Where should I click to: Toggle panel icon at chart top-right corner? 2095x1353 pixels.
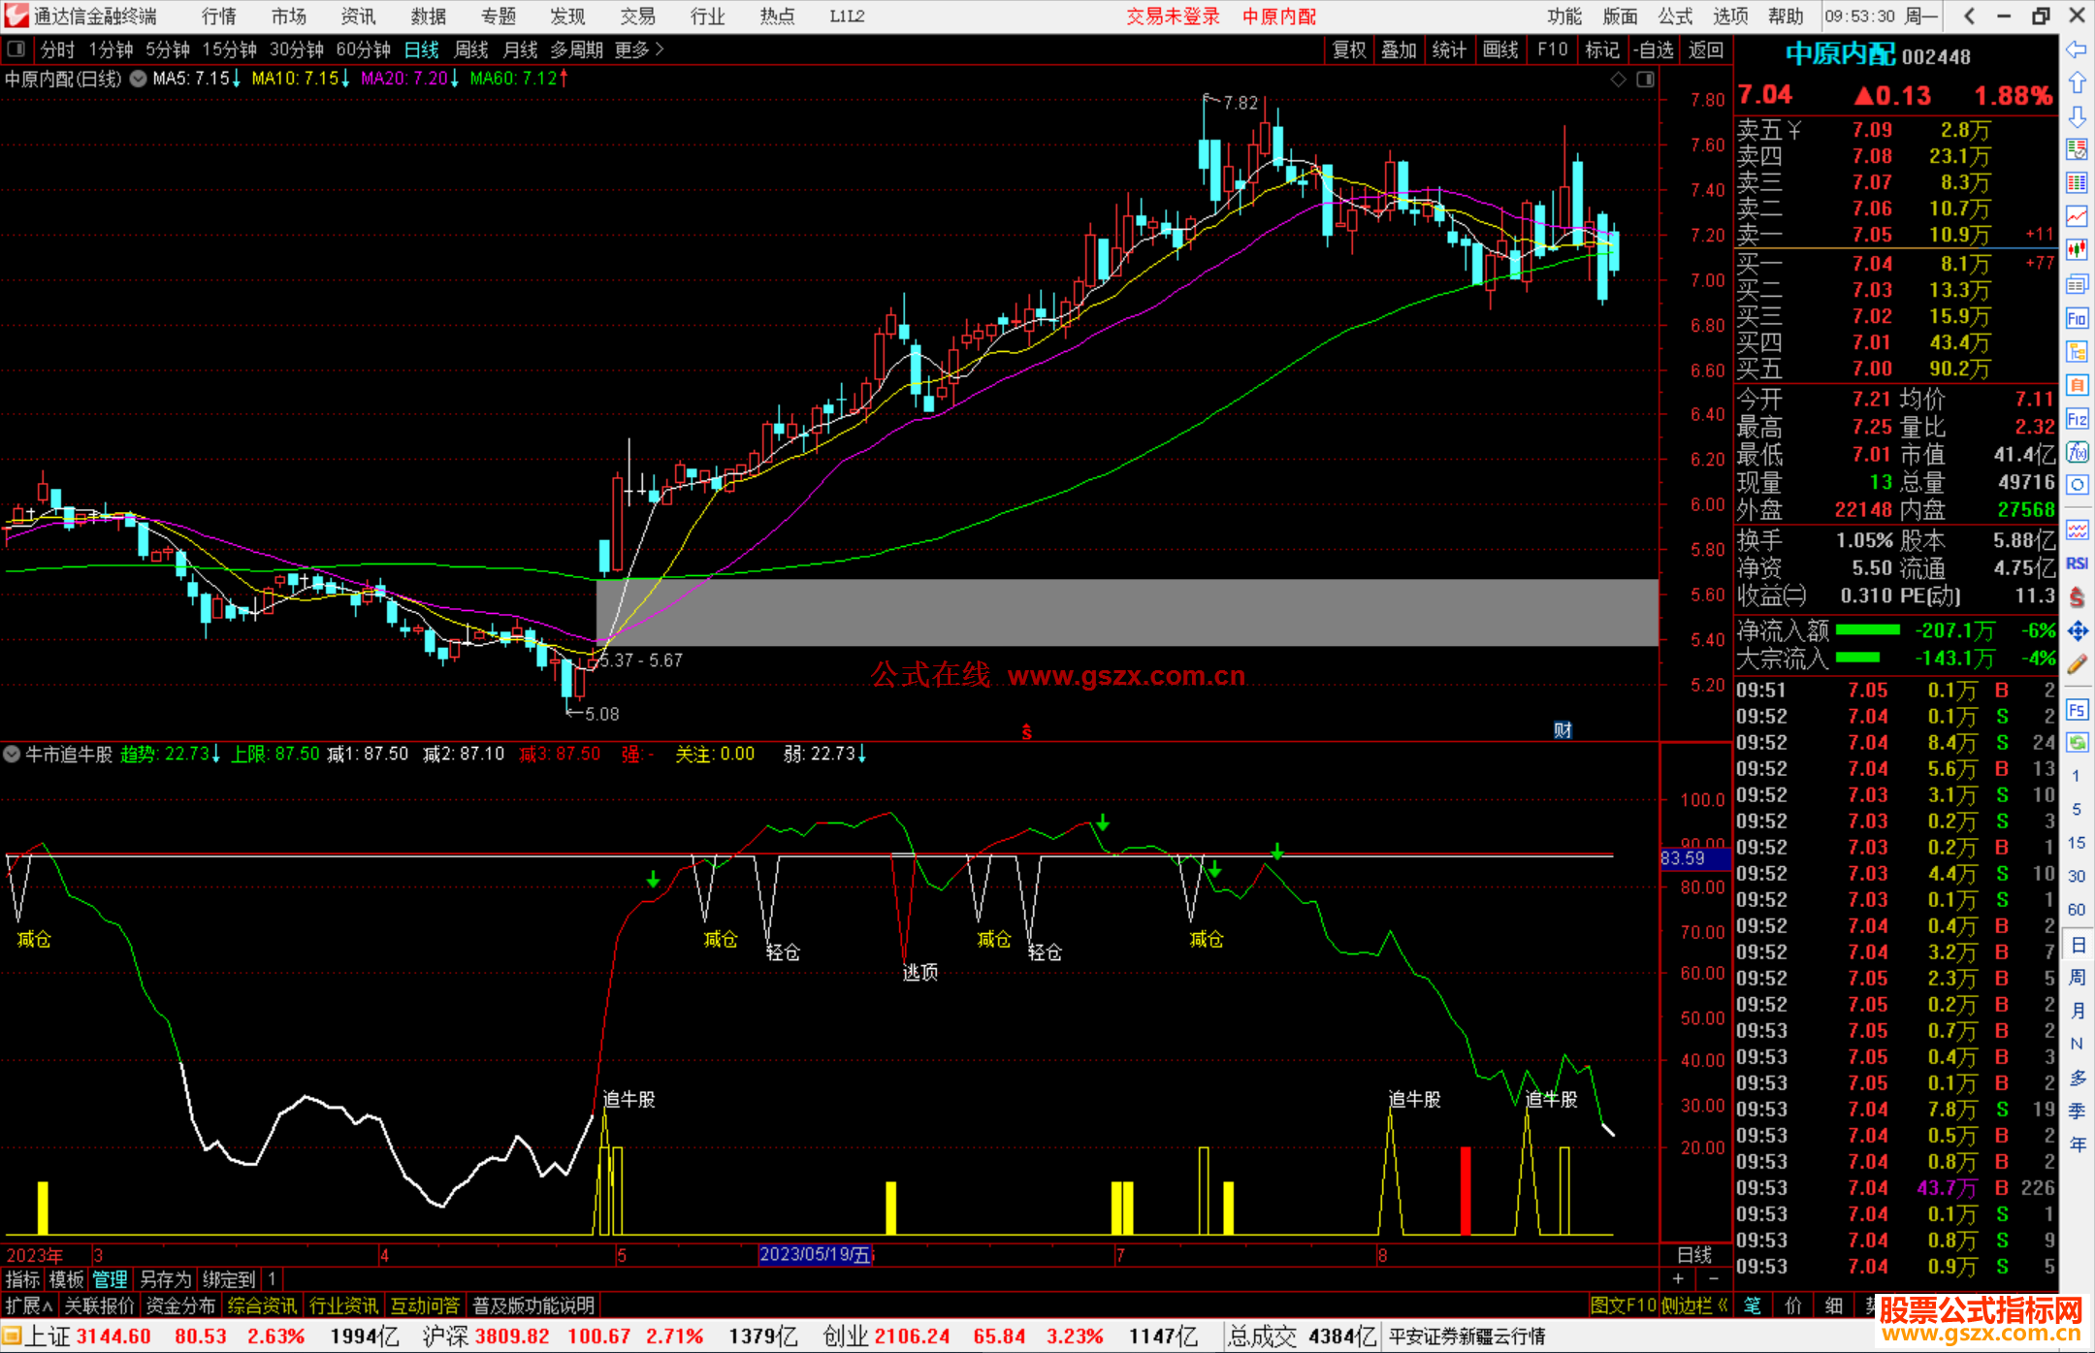[1645, 80]
